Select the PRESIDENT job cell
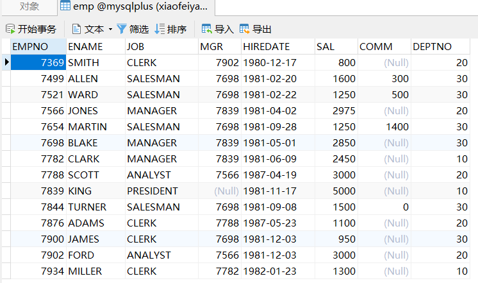The width and height of the screenshot is (478, 283). (162, 191)
